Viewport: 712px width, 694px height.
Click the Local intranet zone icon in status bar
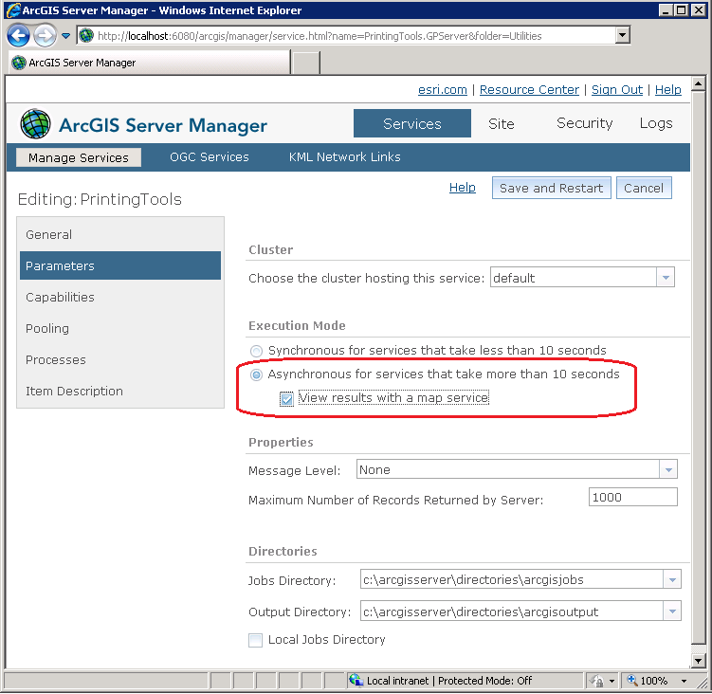356,680
